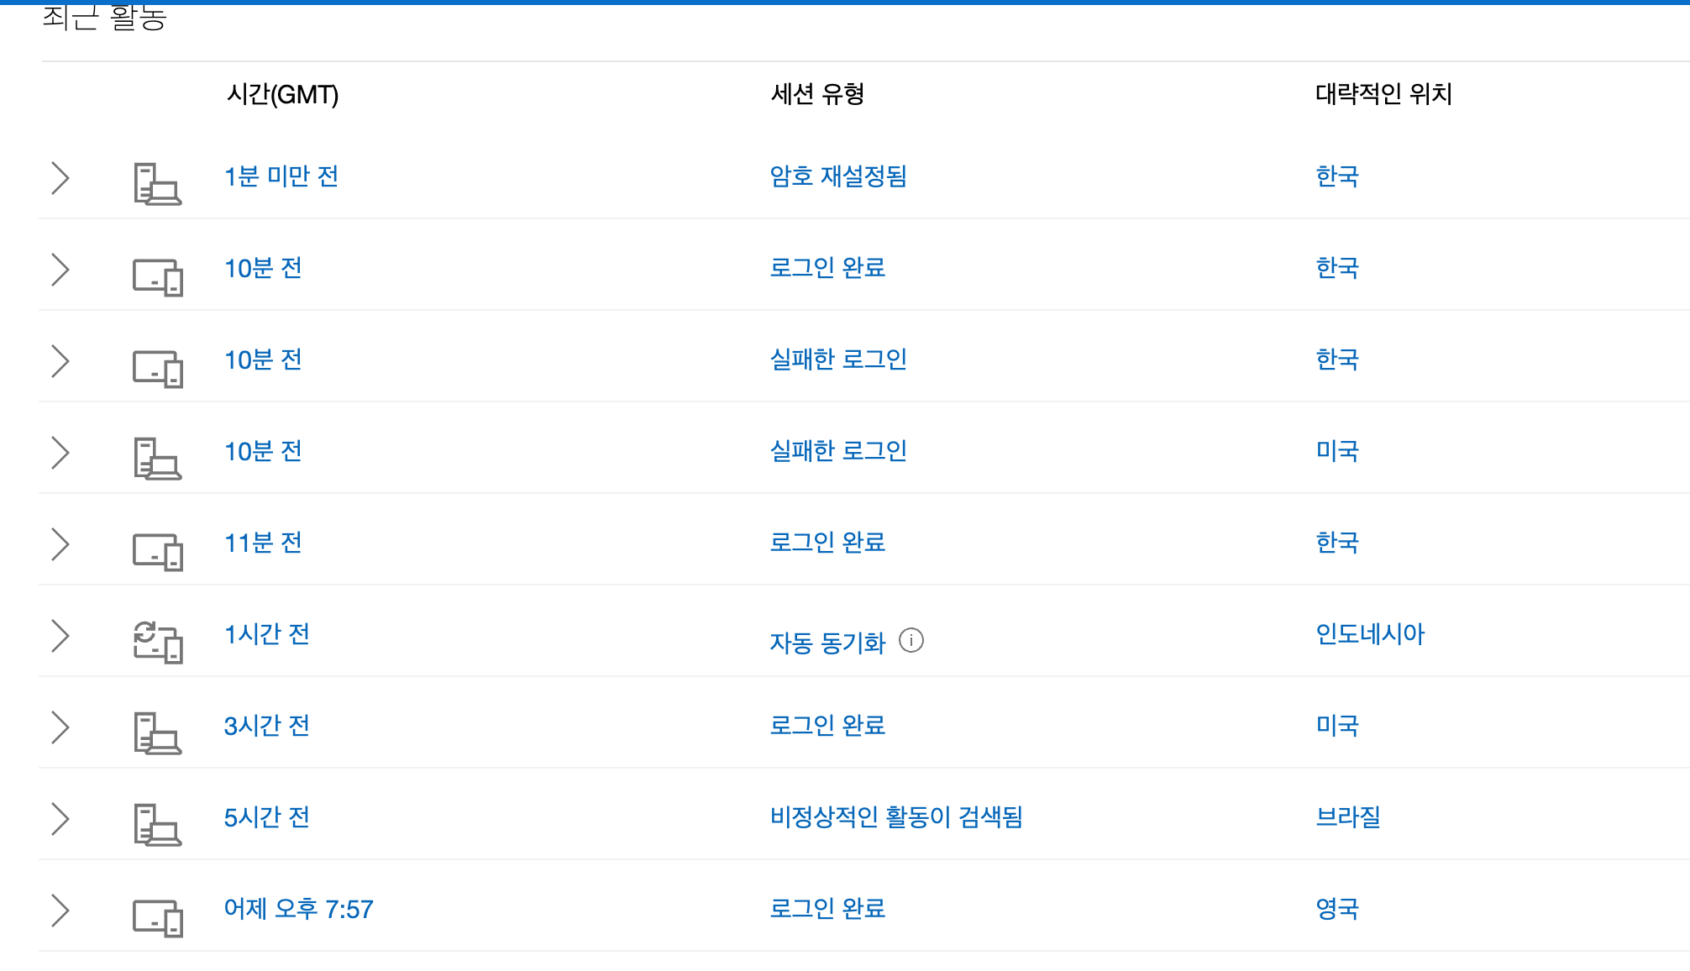
Task: Click the sync devices icon next to 자동 동기화
Action: [158, 643]
